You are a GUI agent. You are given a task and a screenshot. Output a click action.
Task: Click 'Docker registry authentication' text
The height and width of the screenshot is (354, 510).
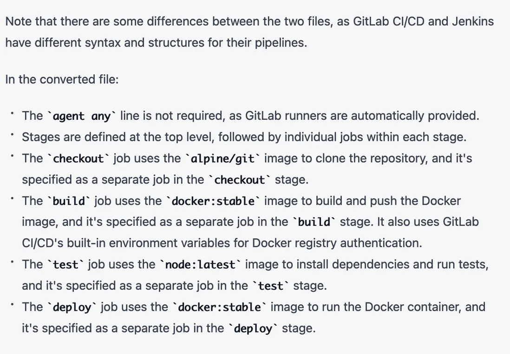337,243
